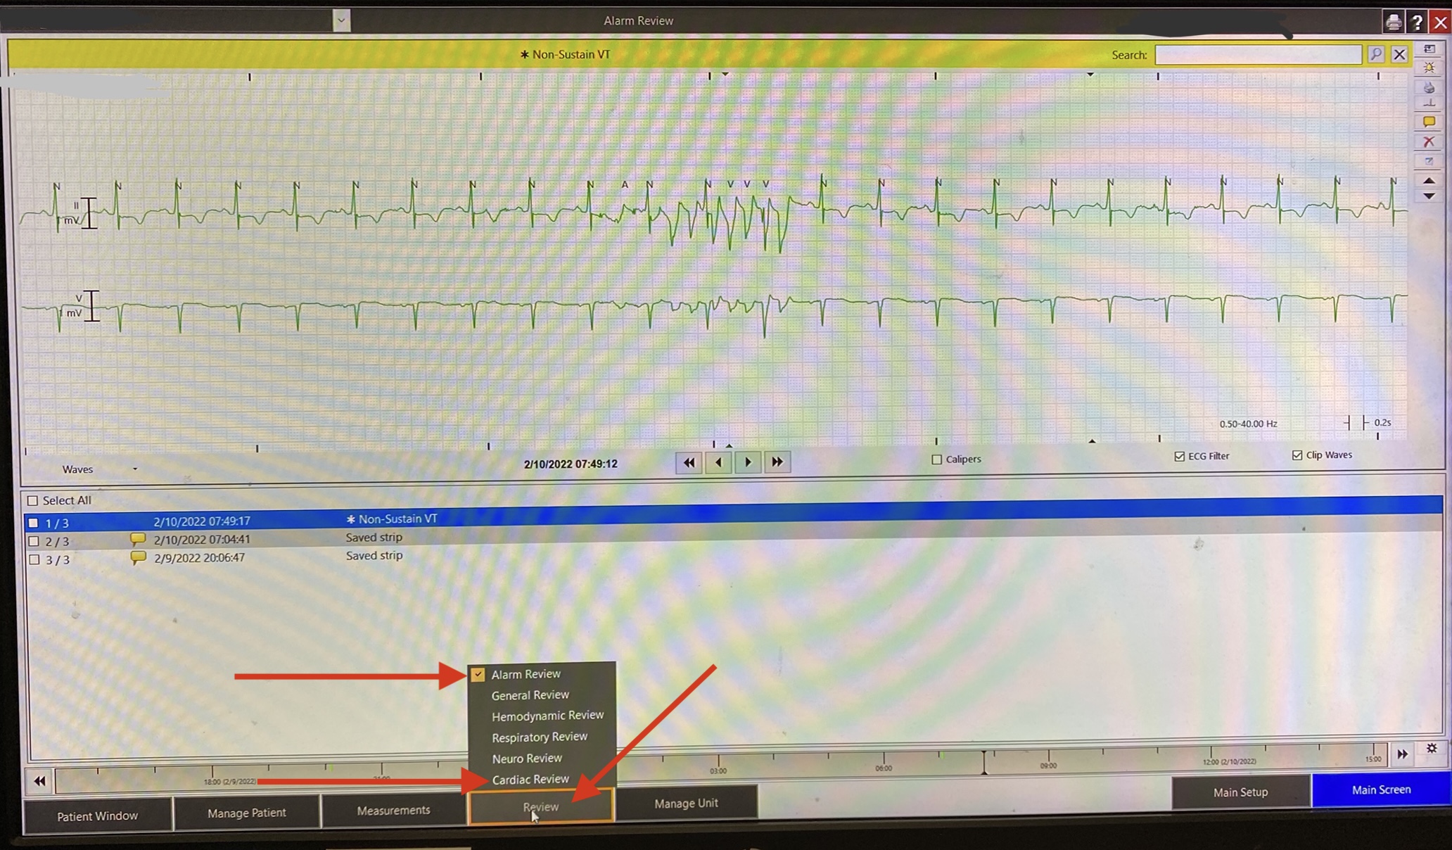Click the yellow alarm bell icon
This screenshot has width=1452, height=850.
[1429, 68]
